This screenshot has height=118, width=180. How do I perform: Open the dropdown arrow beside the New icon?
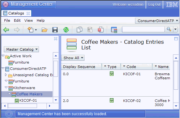[x=36, y=30]
